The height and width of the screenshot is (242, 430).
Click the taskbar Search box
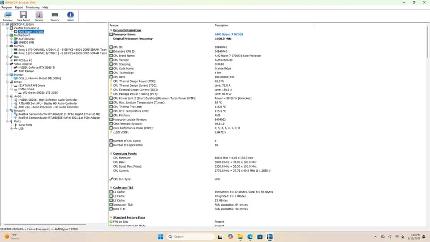click(190, 237)
